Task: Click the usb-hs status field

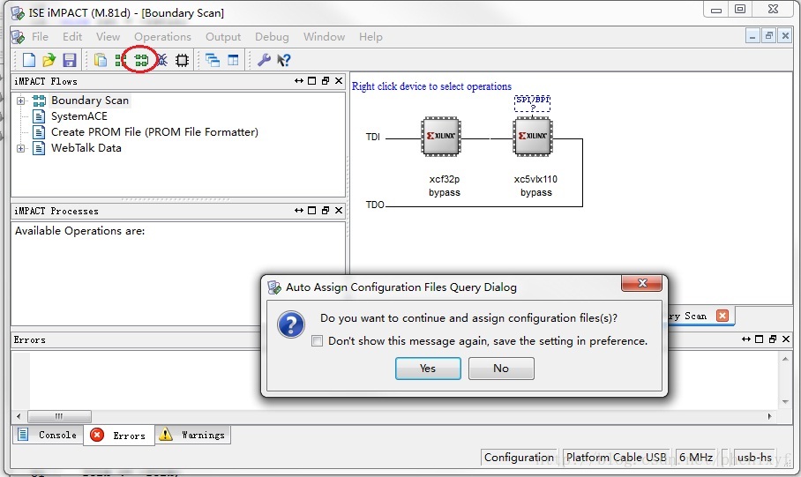Action: coord(754,457)
